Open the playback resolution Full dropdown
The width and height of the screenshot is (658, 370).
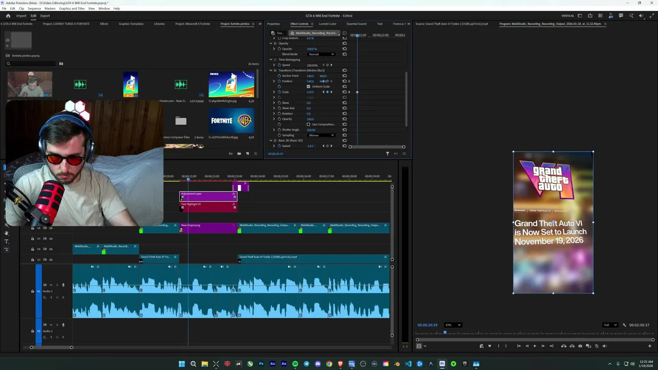[x=611, y=325]
